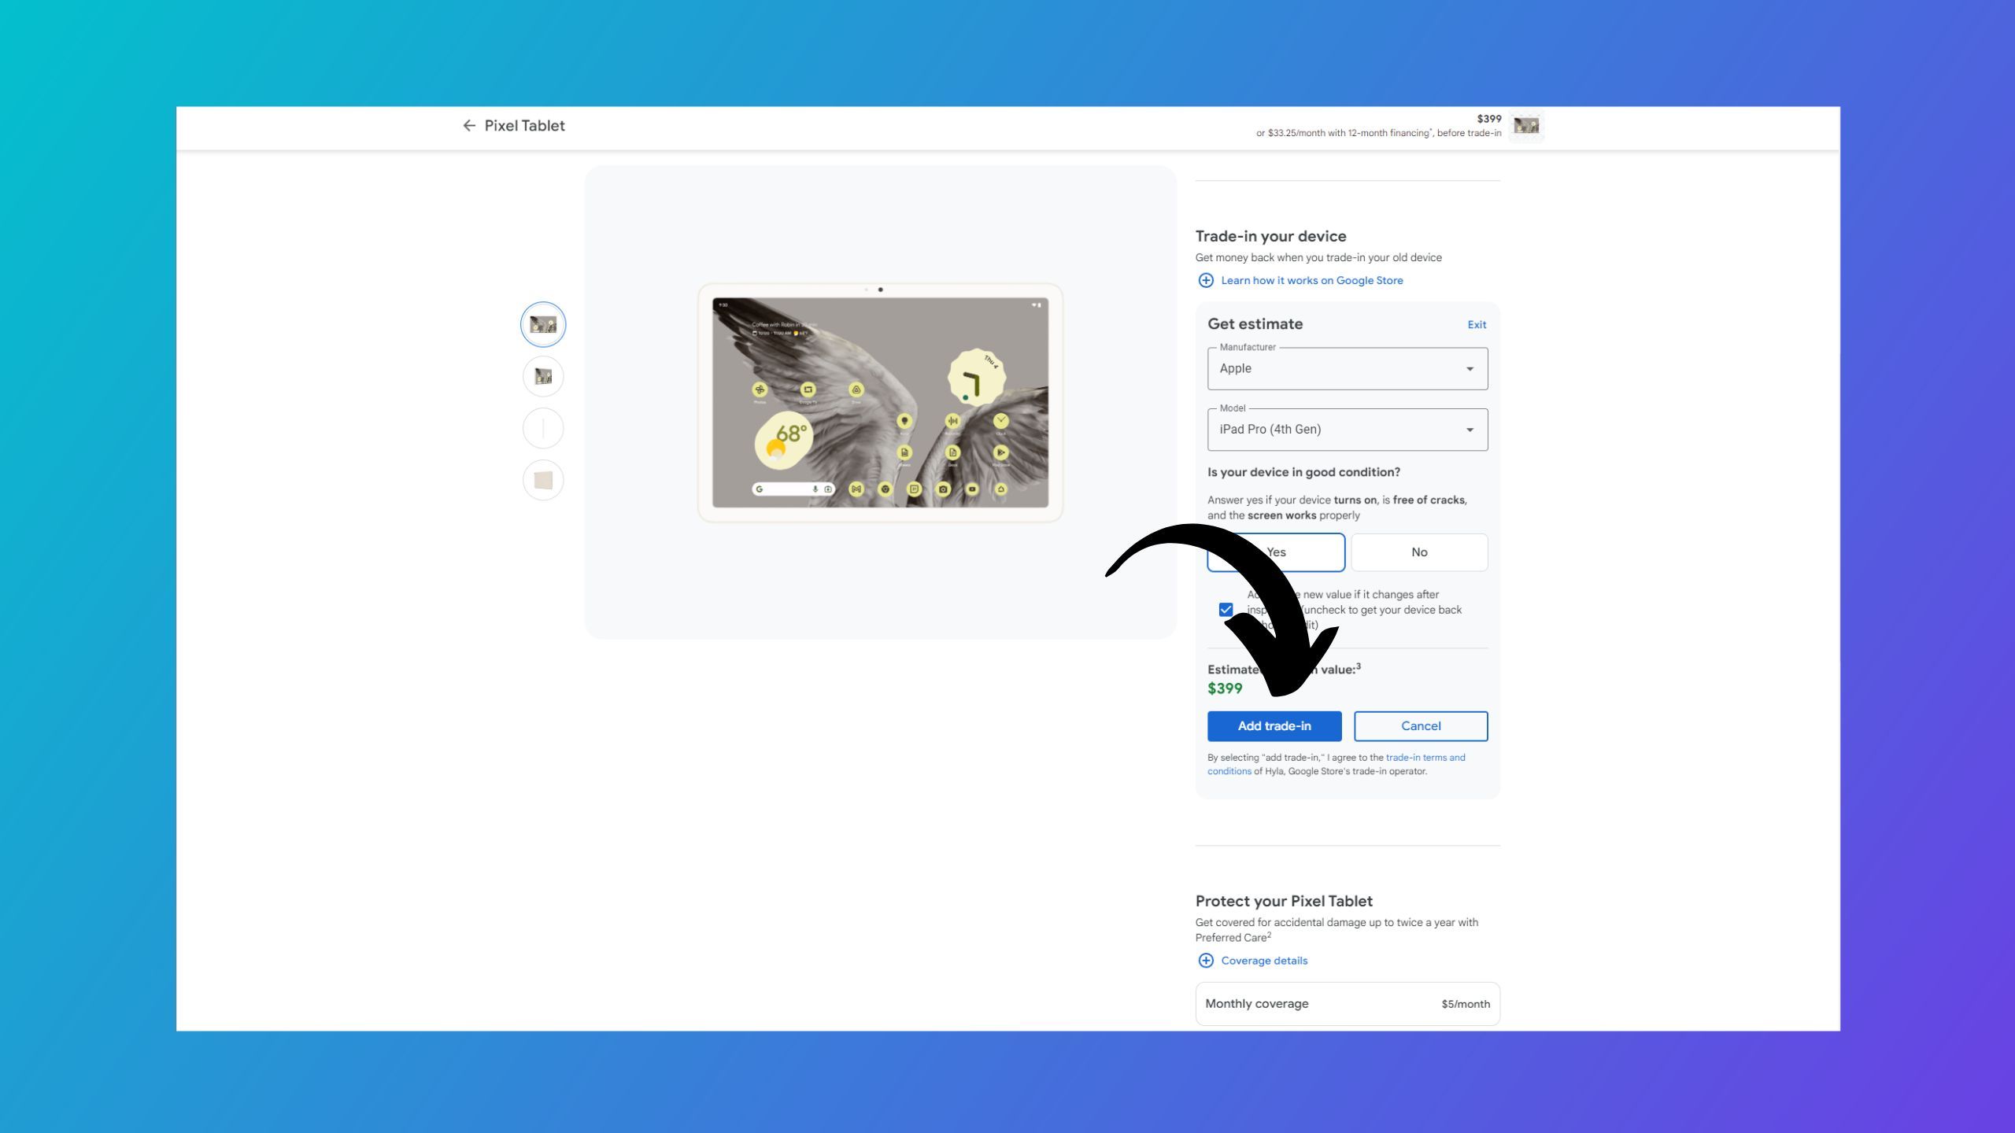The image size is (2015, 1133).
Task: Select the third thin side-view thumbnail
Action: [543, 428]
